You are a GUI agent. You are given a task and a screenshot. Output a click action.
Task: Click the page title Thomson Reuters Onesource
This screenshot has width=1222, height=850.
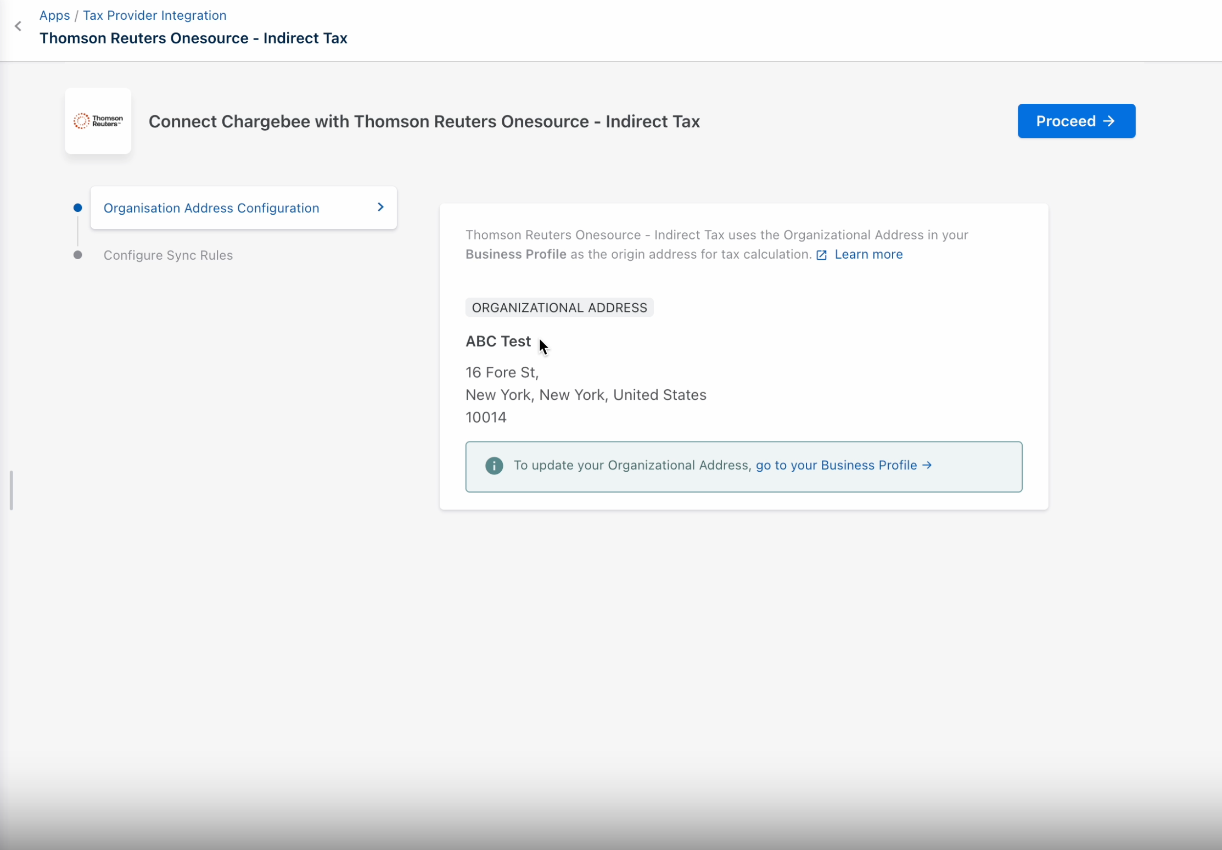coord(193,38)
